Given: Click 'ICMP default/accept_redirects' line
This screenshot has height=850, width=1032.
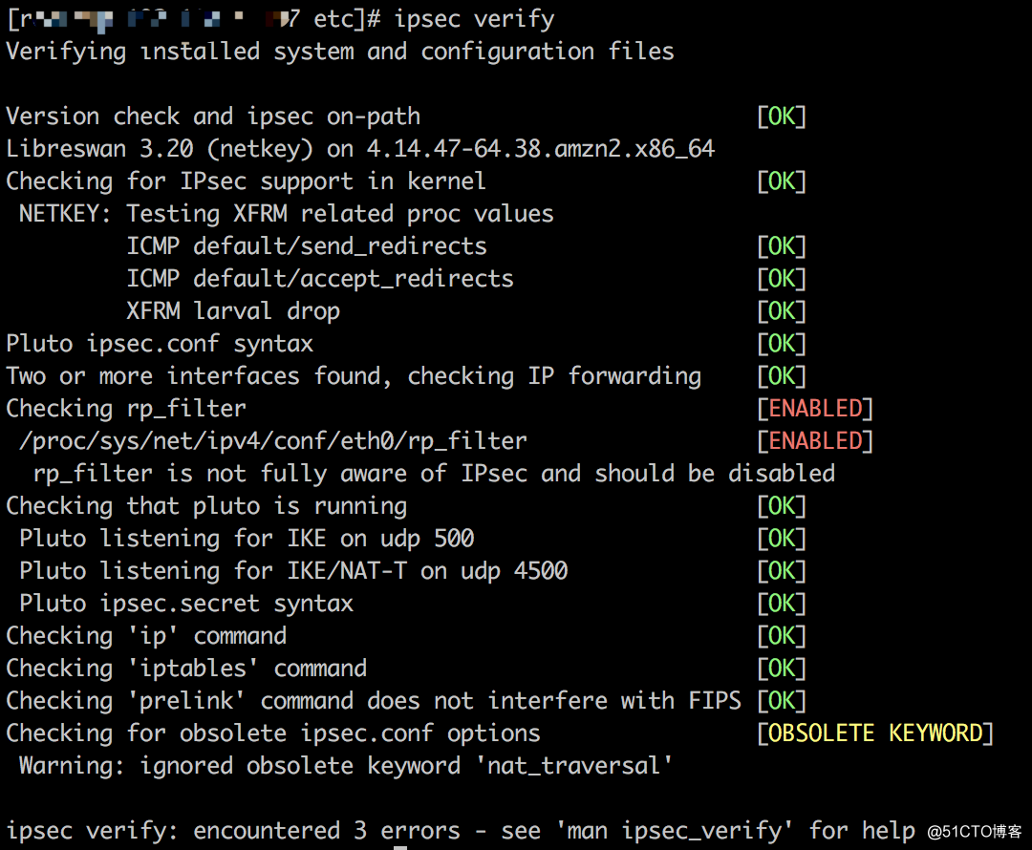Looking at the screenshot, I should (320, 278).
